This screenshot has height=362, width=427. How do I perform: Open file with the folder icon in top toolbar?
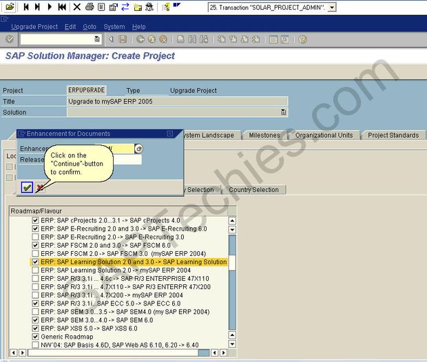[x=10, y=6]
